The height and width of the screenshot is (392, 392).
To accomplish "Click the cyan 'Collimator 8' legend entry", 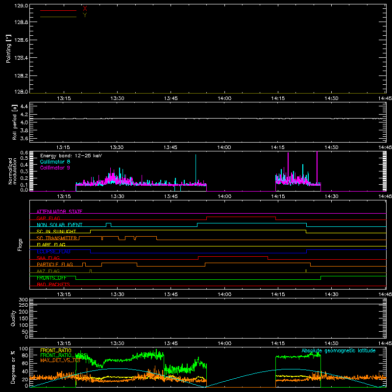I will [x=55, y=162].
